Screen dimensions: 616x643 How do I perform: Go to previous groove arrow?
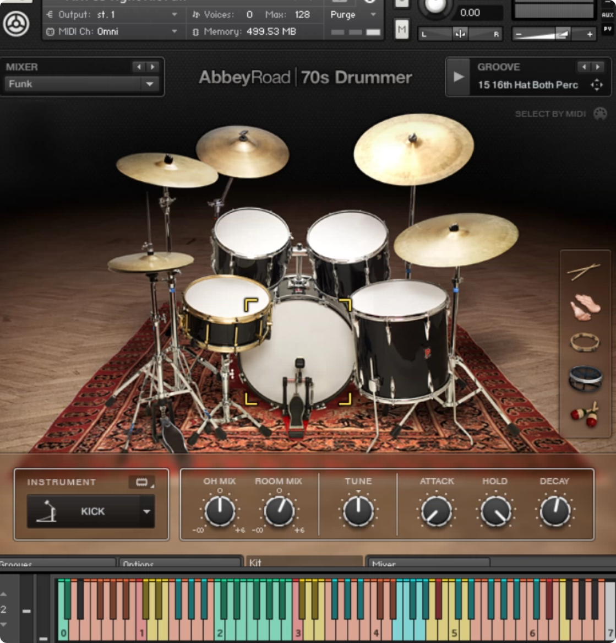coord(584,67)
